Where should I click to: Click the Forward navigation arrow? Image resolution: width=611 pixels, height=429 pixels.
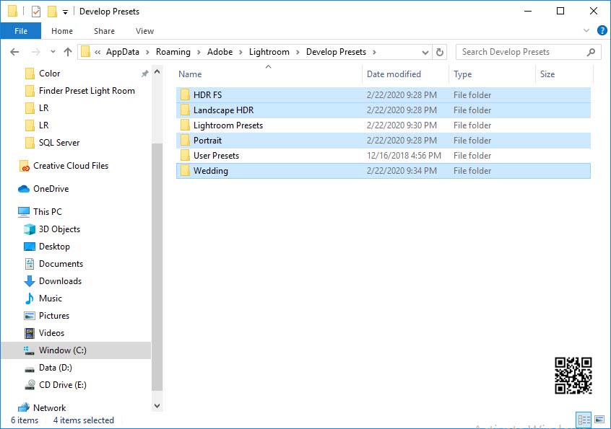click(35, 52)
